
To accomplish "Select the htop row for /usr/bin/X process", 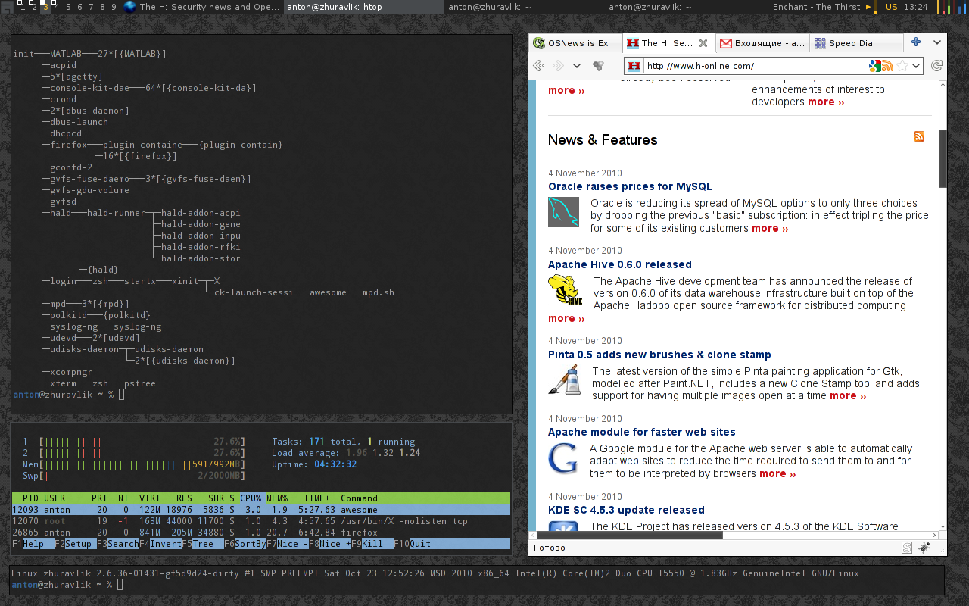I will click(261, 521).
